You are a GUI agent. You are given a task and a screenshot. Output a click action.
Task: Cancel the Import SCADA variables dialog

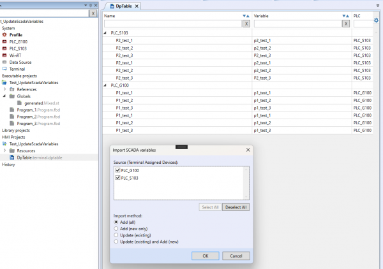(236, 256)
